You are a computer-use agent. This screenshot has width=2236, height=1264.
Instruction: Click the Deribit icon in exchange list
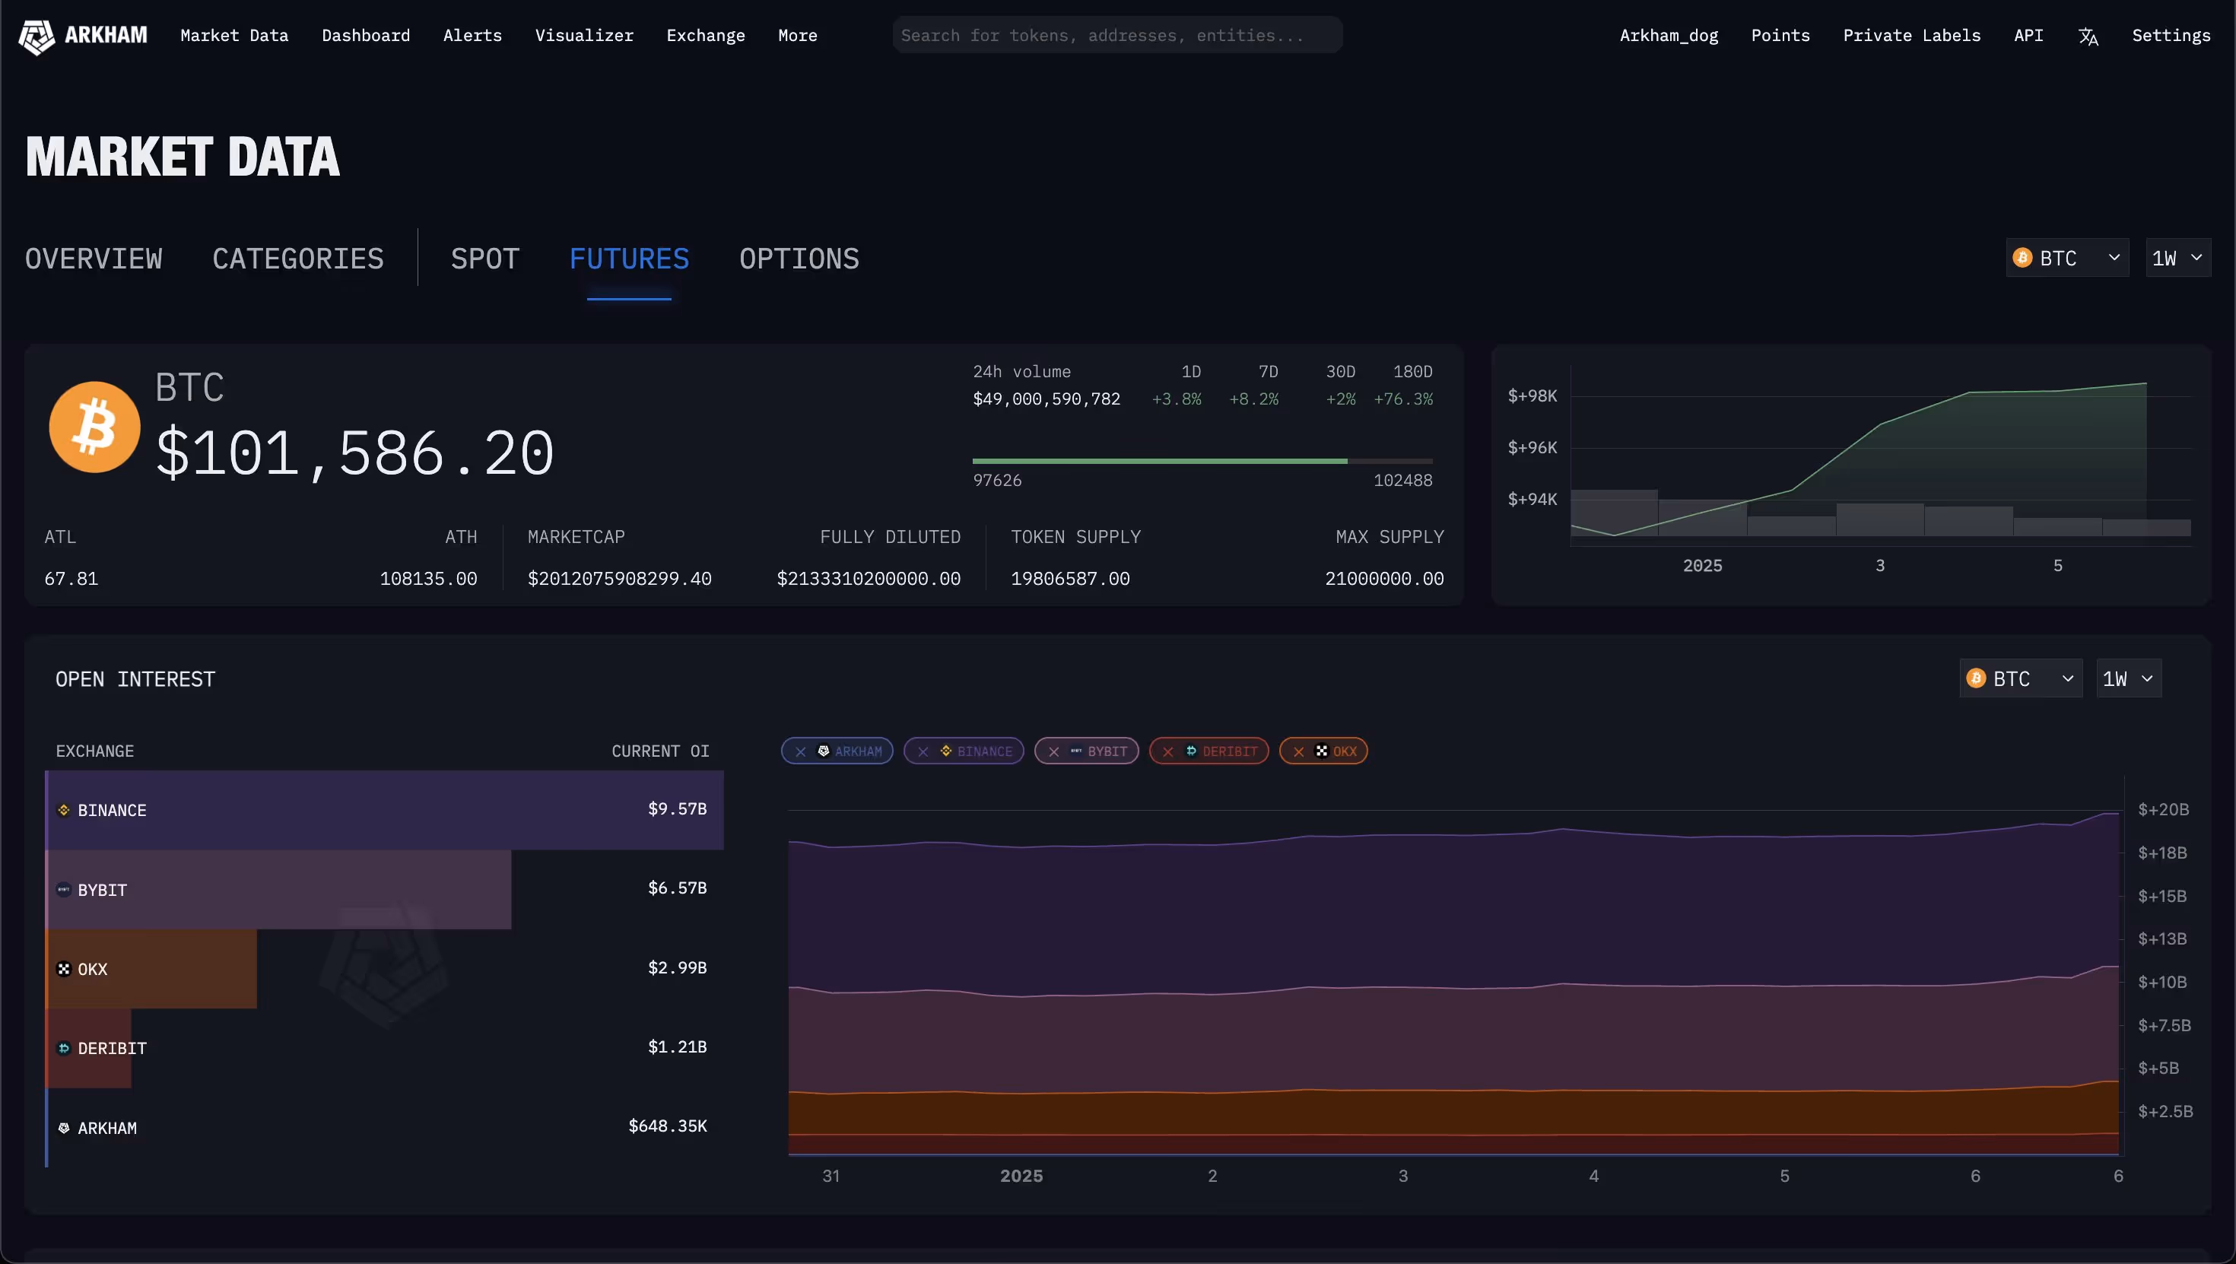coord(63,1049)
